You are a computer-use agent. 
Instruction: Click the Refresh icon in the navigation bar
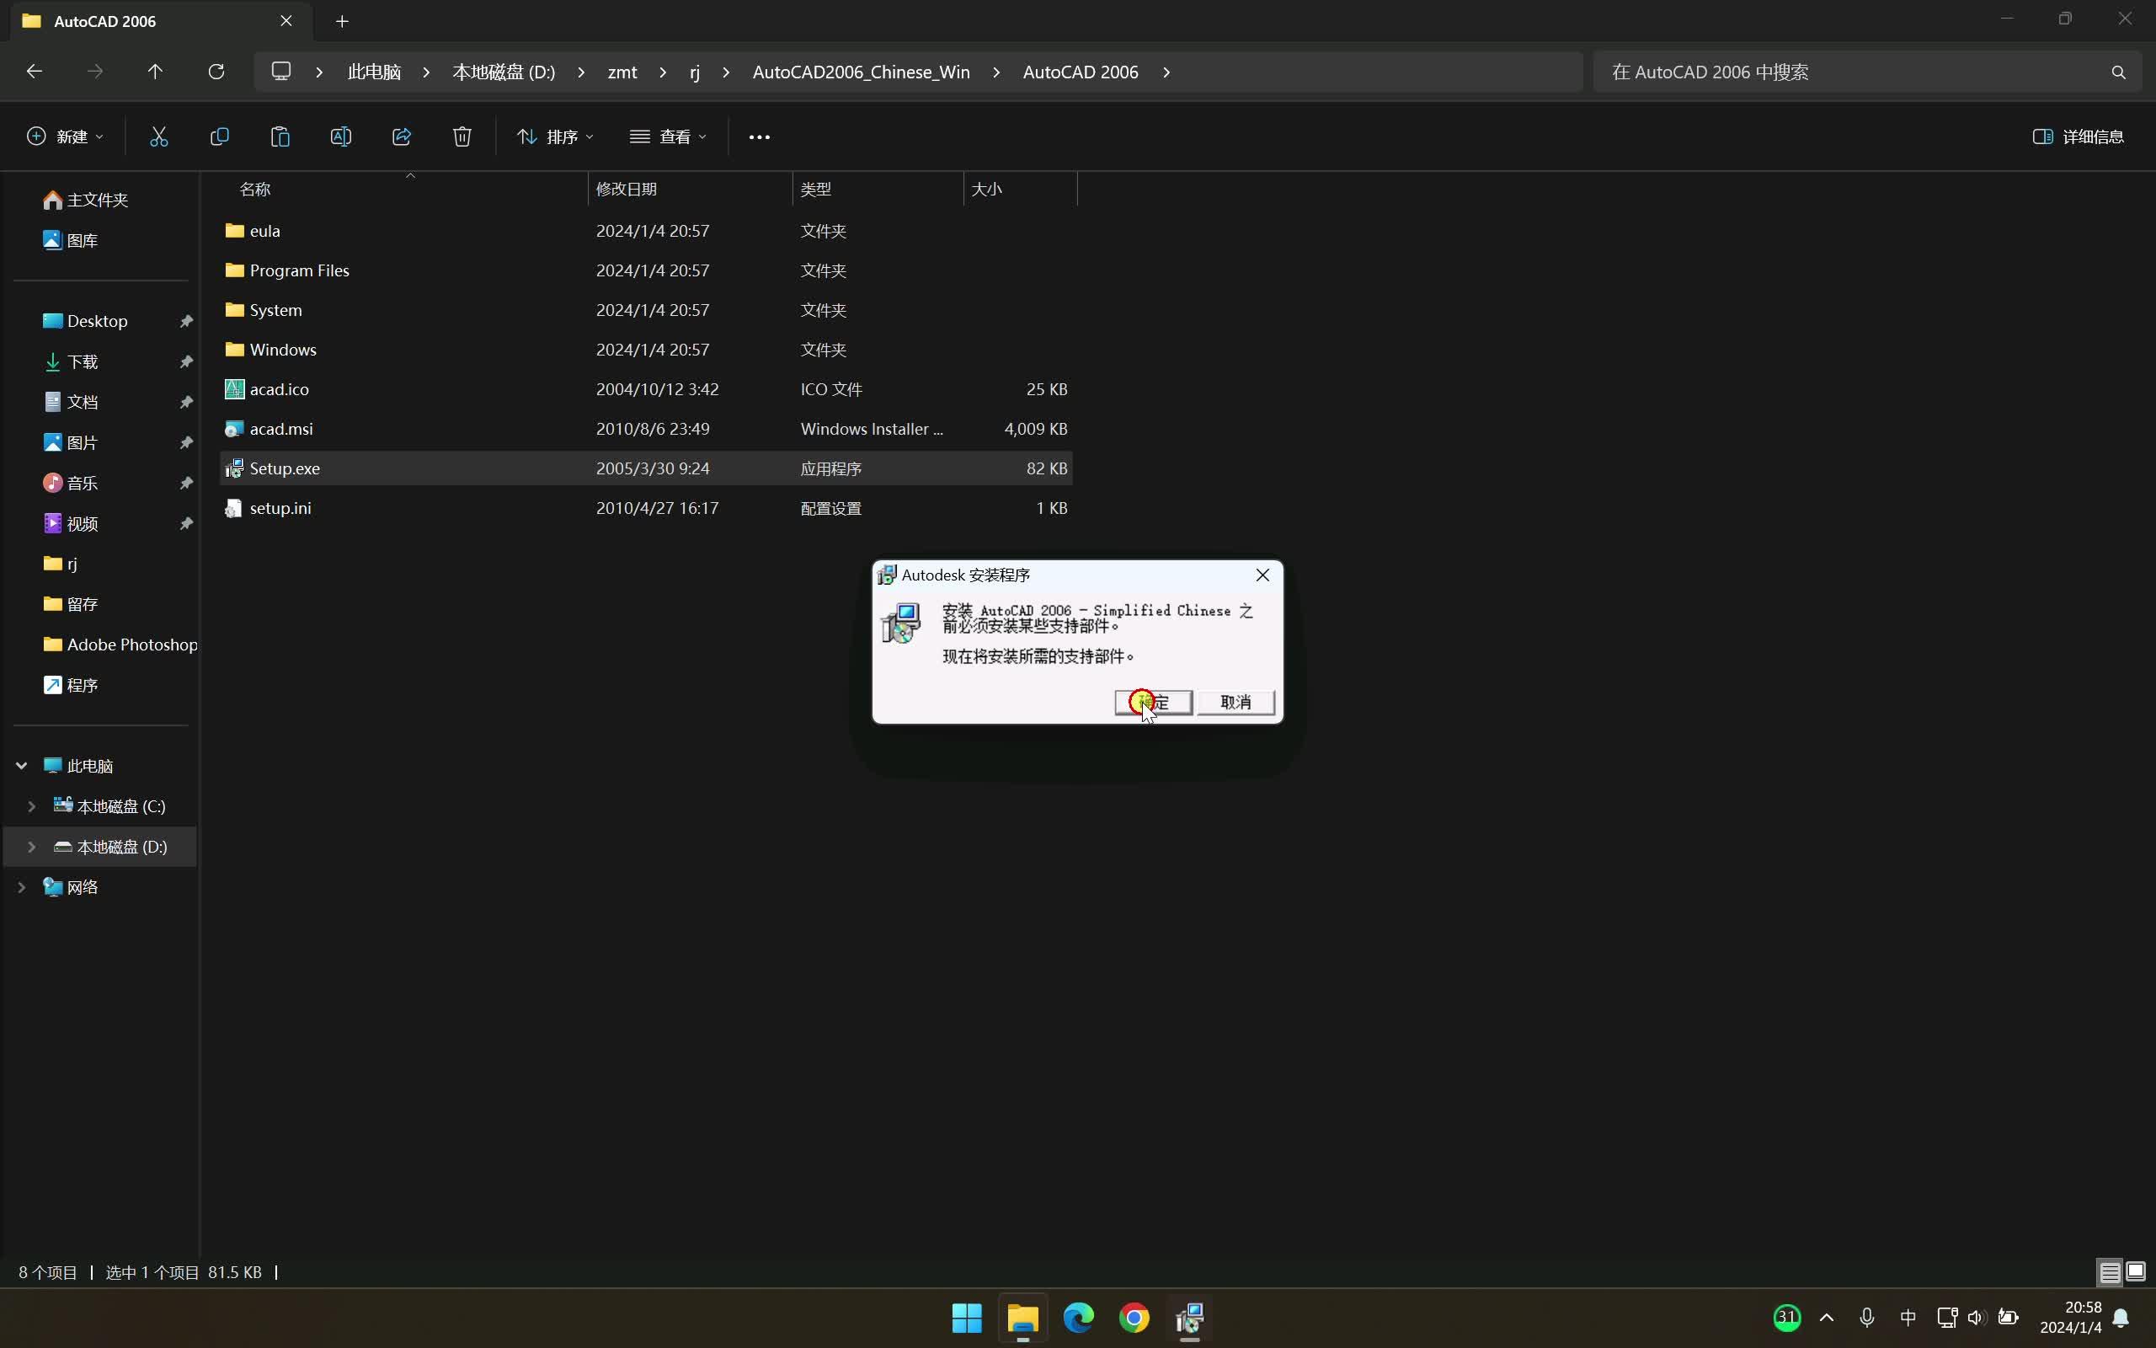(216, 72)
